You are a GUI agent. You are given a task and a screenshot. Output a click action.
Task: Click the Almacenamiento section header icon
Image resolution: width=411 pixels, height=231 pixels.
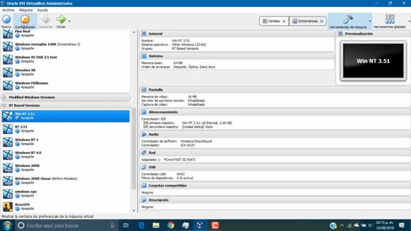[144, 112]
